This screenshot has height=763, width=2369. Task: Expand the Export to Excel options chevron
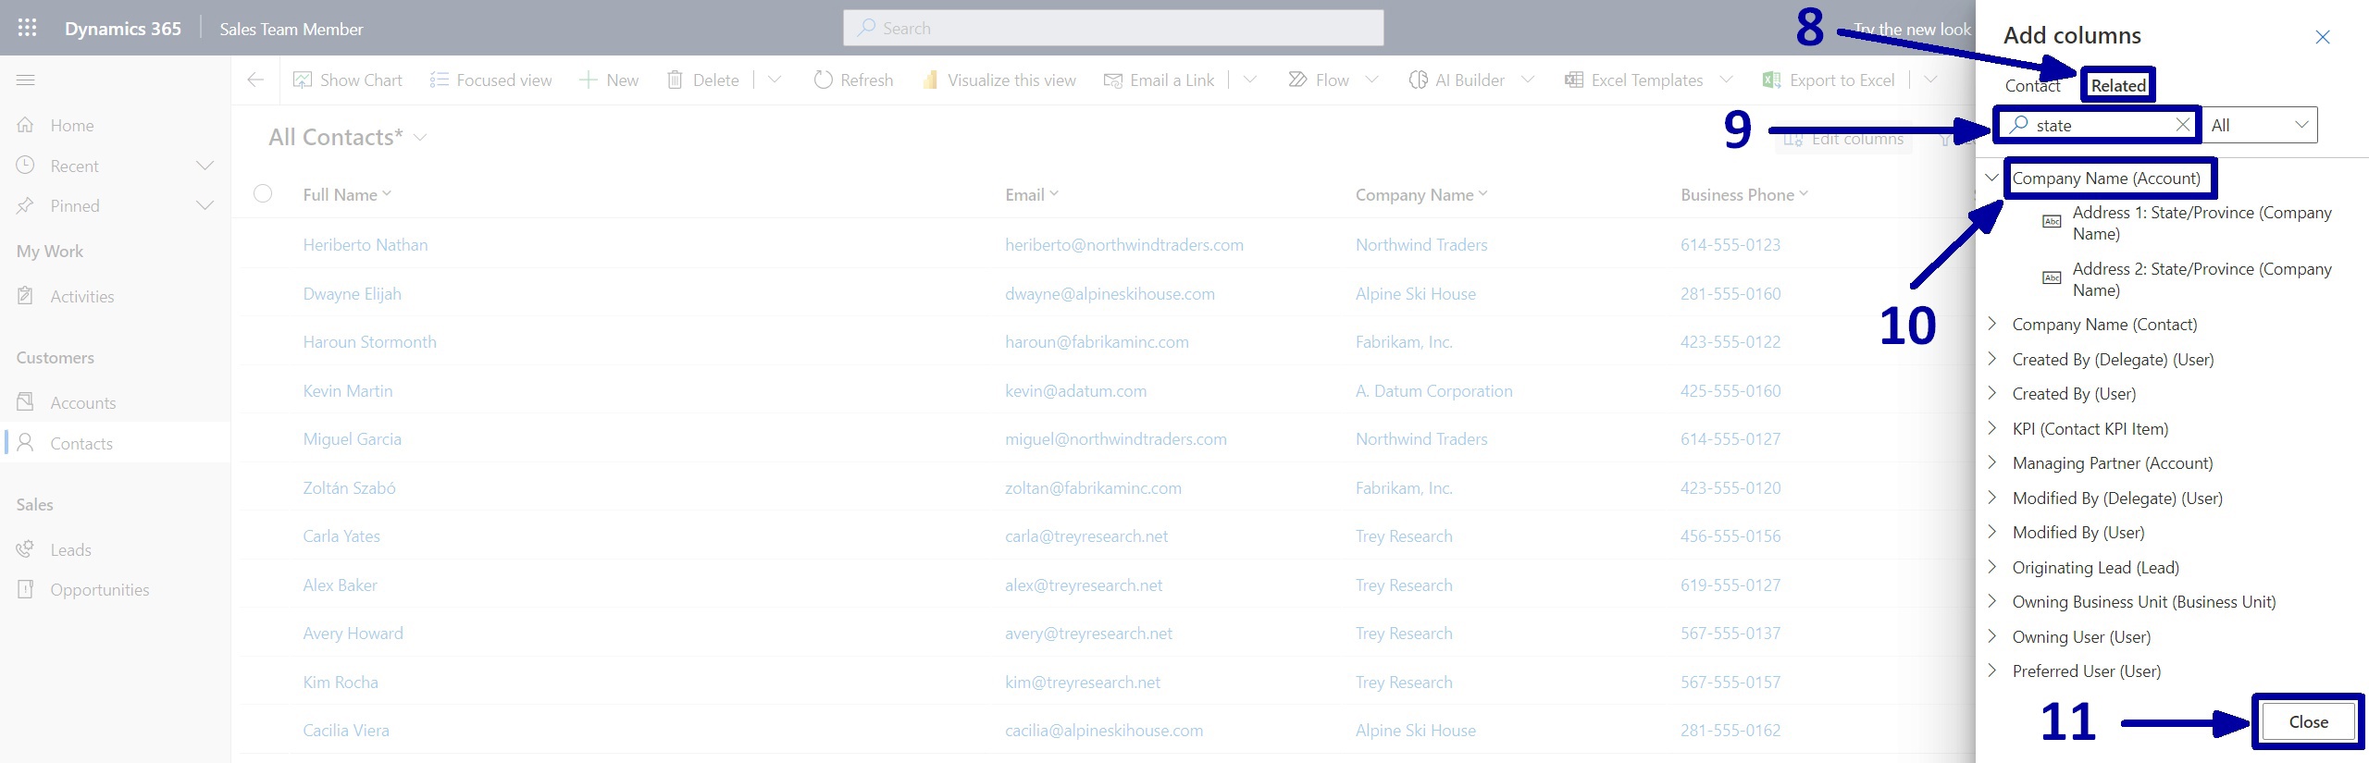1930,80
